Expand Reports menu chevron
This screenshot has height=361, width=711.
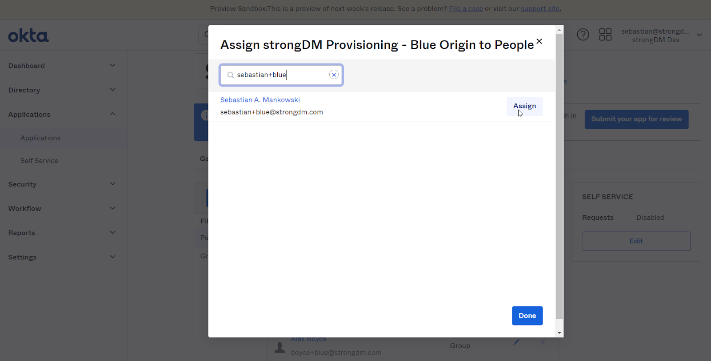[x=112, y=233]
